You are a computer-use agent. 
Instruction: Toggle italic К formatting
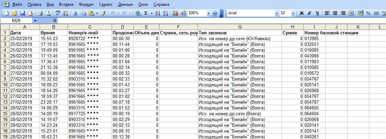click(x=310, y=14)
